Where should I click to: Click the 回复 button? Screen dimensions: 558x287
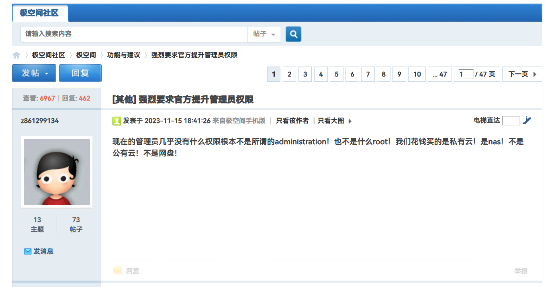pyautogui.click(x=80, y=73)
